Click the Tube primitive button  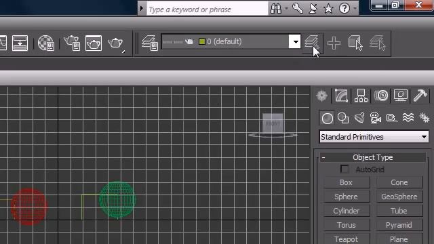point(399,211)
